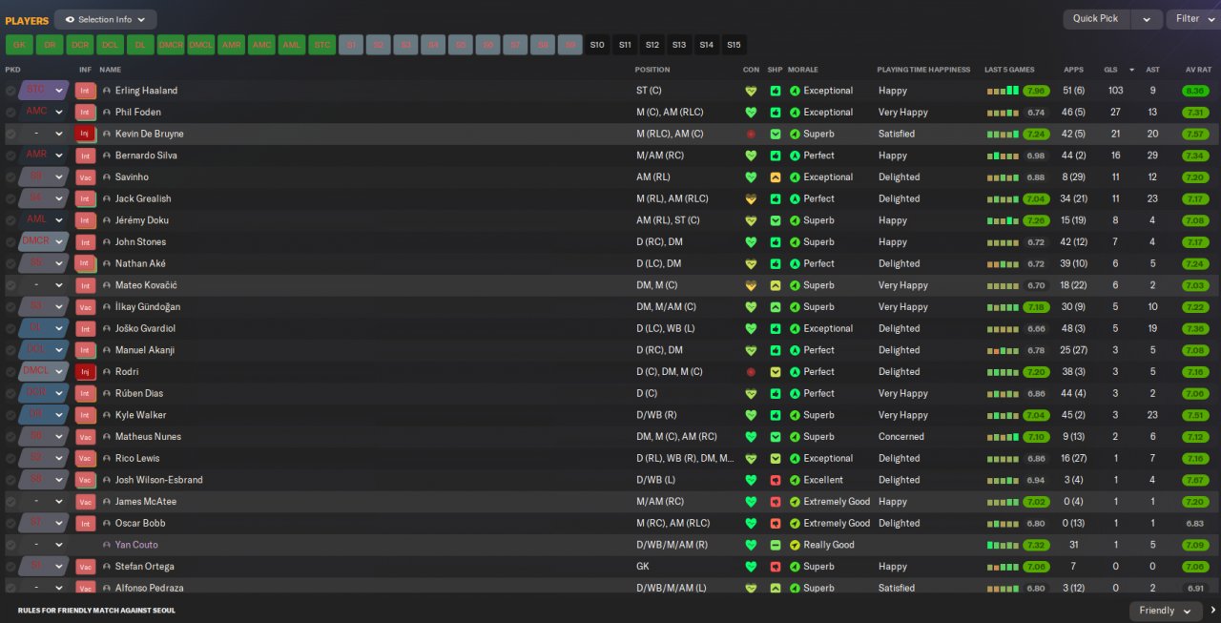This screenshot has width=1221, height=623.
Task: Toggle the picked checkmark for Kyle Walker
Action: coord(10,415)
